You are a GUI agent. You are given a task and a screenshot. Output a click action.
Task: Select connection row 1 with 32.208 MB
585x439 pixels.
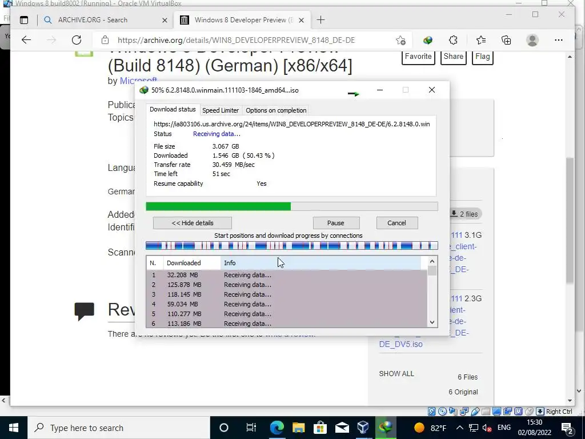click(287, 275)
